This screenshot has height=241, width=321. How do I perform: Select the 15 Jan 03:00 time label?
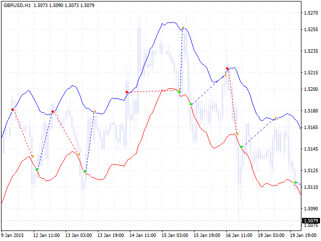[x=175, y=235]
